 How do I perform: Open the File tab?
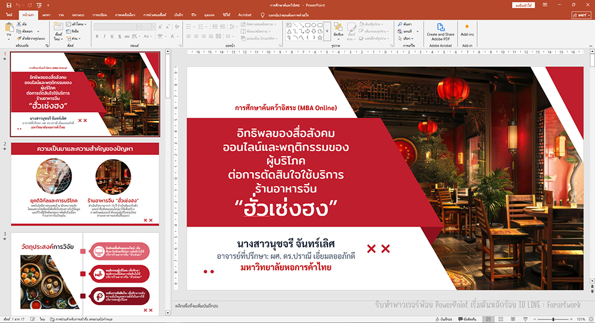coord(10,15)
